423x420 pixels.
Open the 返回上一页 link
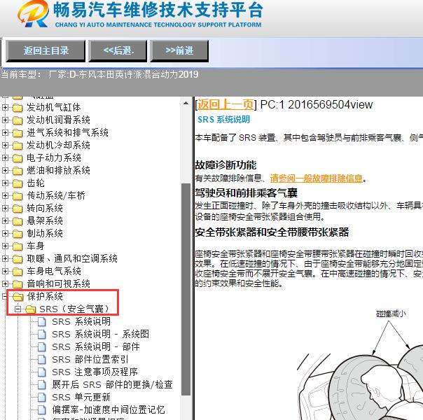(226, 104)
